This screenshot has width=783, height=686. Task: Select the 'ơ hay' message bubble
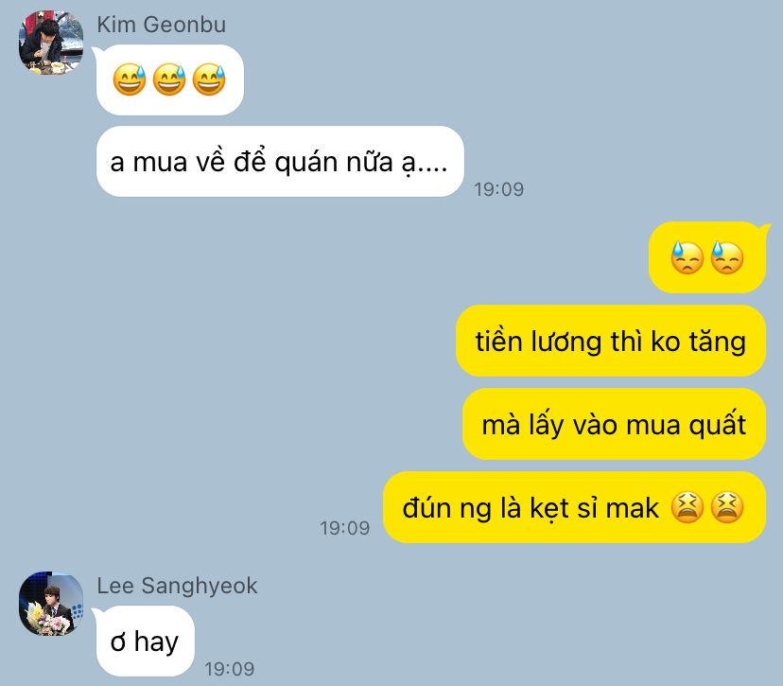[x=145, y=641]
